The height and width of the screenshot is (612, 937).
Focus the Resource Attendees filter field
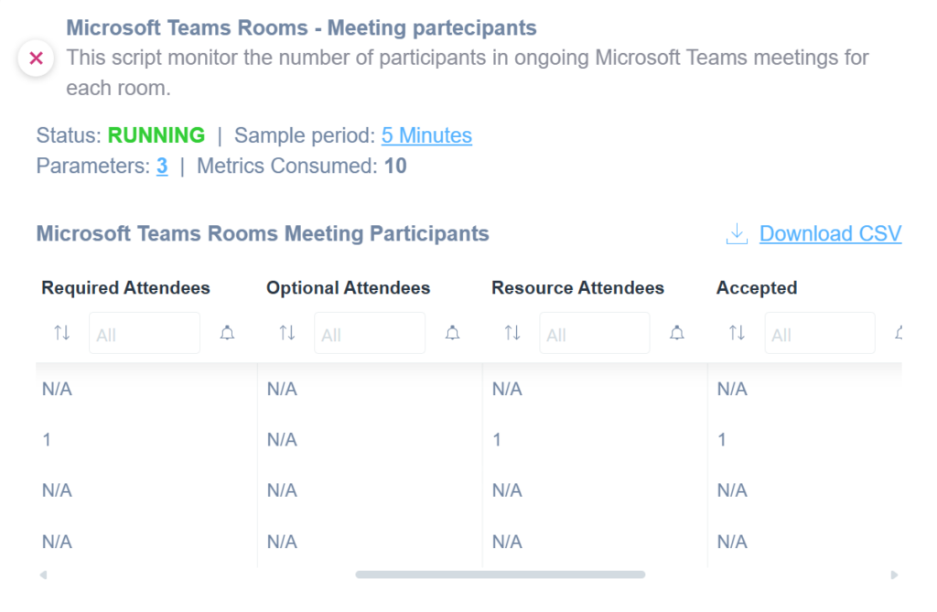[595, 333]
